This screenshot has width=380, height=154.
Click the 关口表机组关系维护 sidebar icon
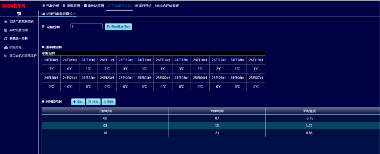pos(6,56)
